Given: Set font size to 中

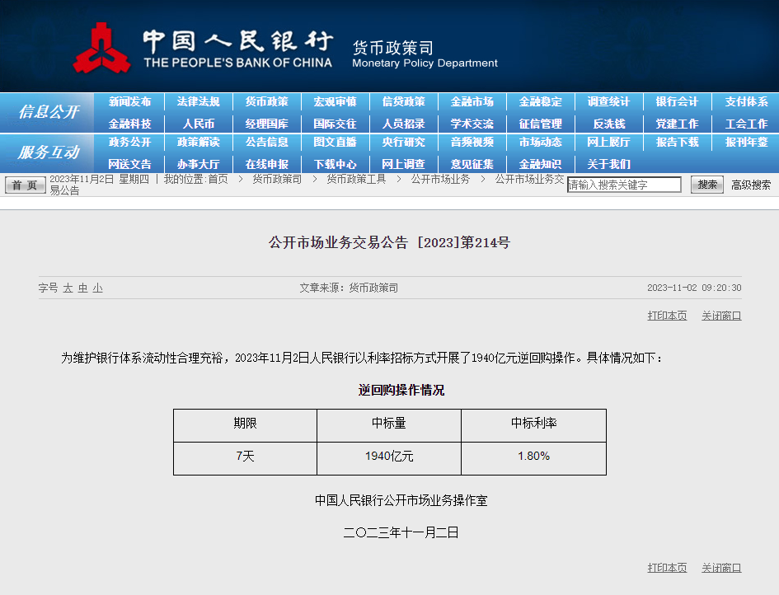Looking at the screenshot, I should pos(83,288).
